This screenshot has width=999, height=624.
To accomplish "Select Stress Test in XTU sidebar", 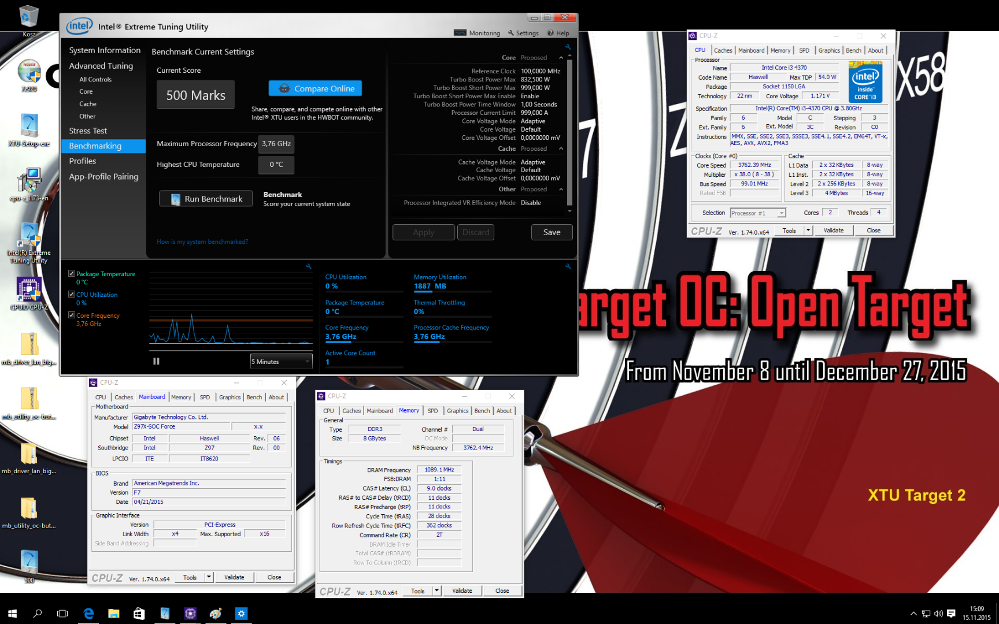I will pos(88,131).
